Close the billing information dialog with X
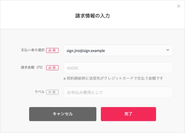 point(179,6)
